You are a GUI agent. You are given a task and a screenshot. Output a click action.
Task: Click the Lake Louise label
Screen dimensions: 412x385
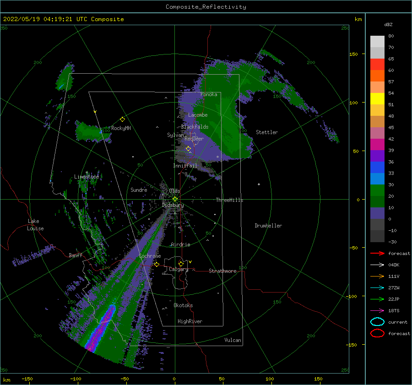pos(35,225)
